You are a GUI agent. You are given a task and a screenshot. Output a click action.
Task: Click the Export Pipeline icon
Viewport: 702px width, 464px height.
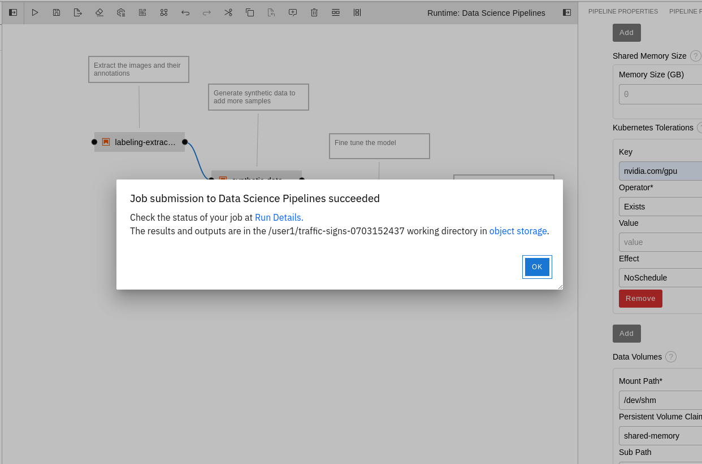click(x=78, y=12)
